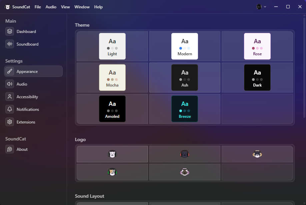306x205 pixels.
Task: Open the File menu
Action: [38, 7]
